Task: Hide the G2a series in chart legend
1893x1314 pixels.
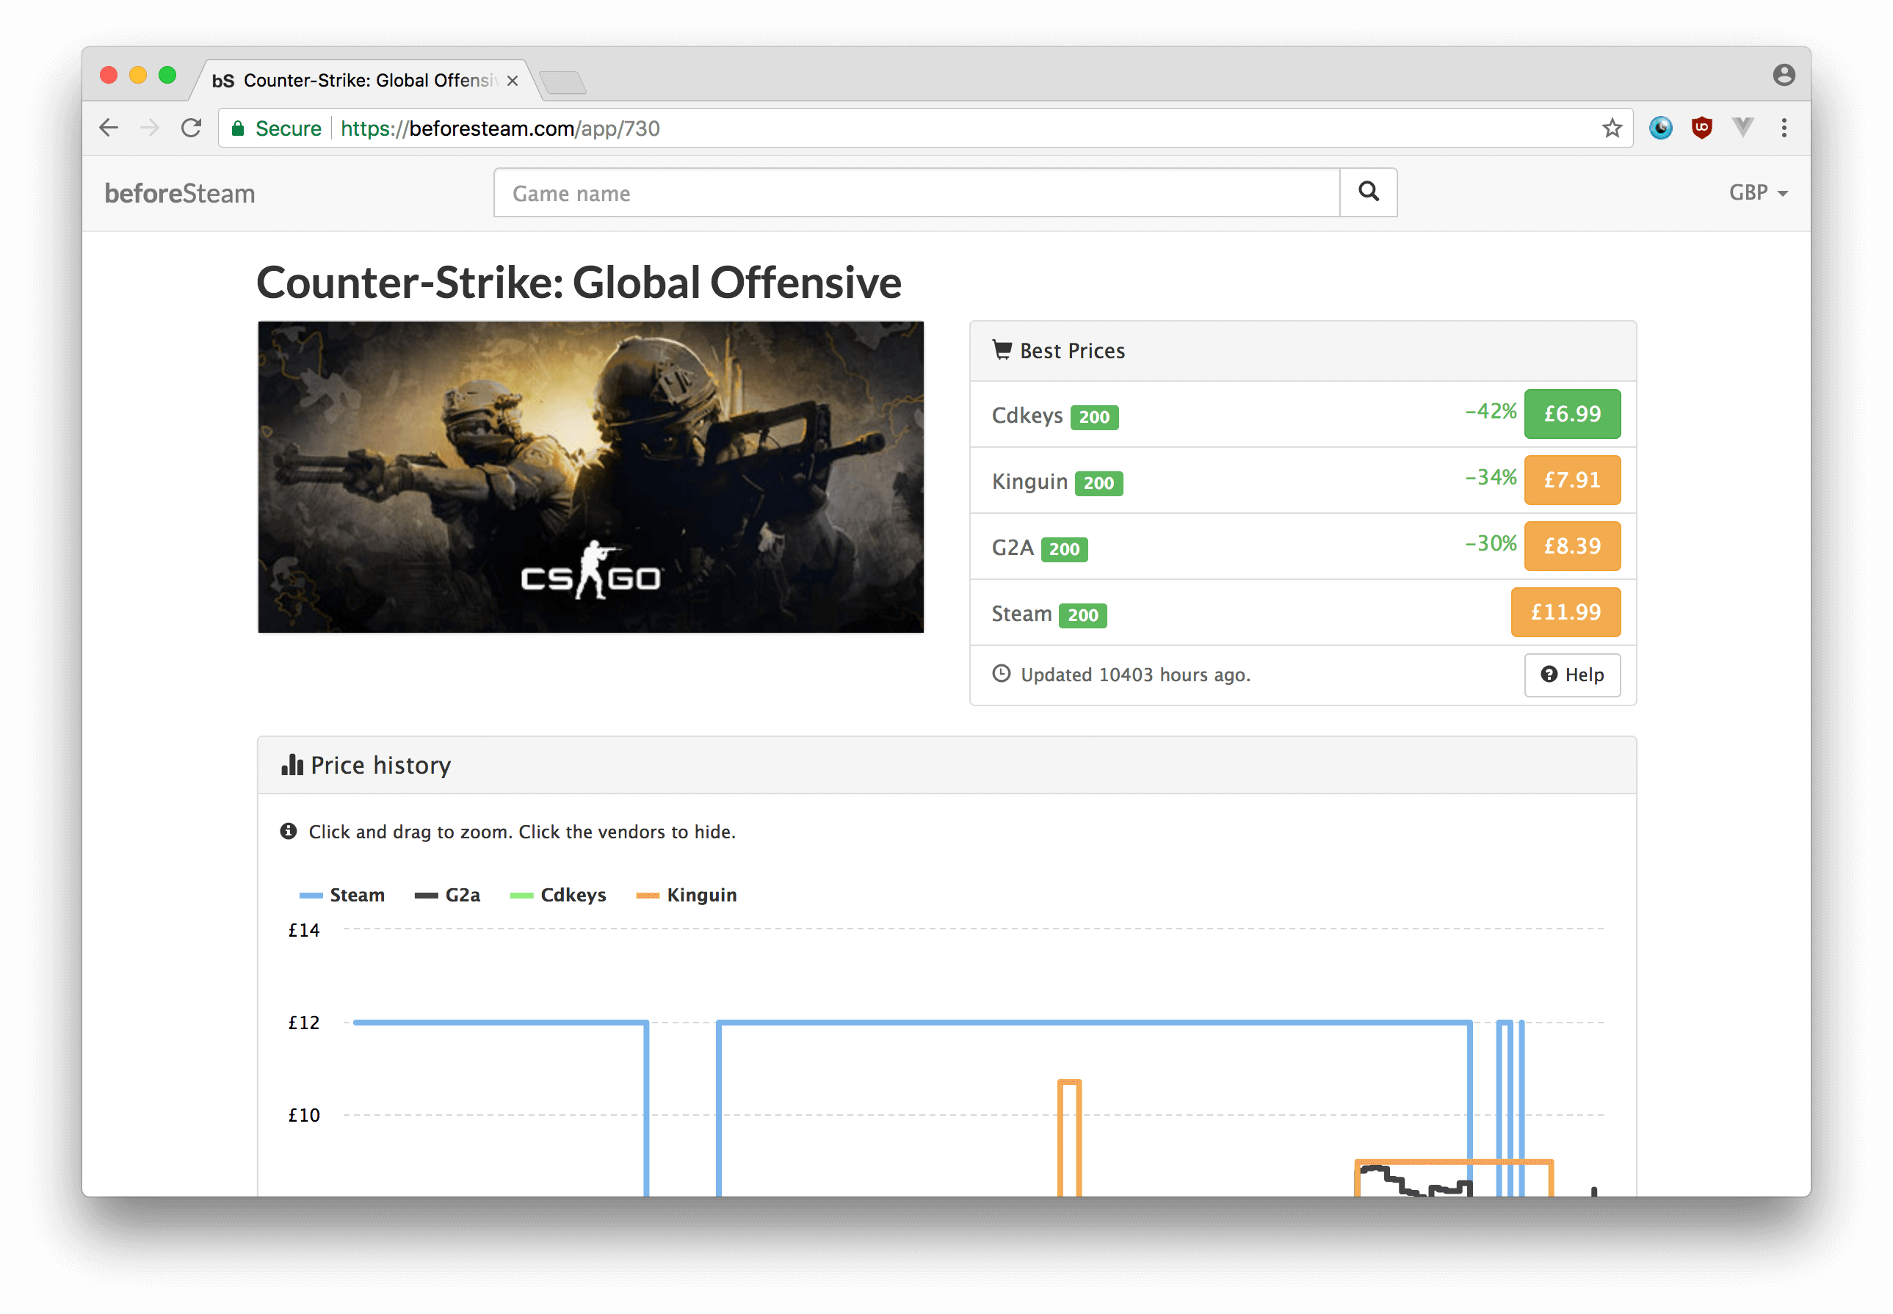Action: (x=448, y=896)
